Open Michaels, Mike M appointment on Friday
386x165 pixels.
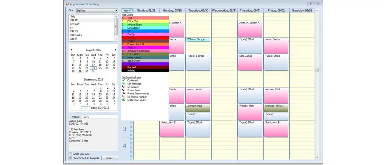tap(276, 108)
